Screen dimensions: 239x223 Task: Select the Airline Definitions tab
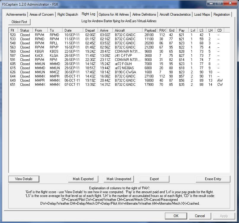coord(144,14)
